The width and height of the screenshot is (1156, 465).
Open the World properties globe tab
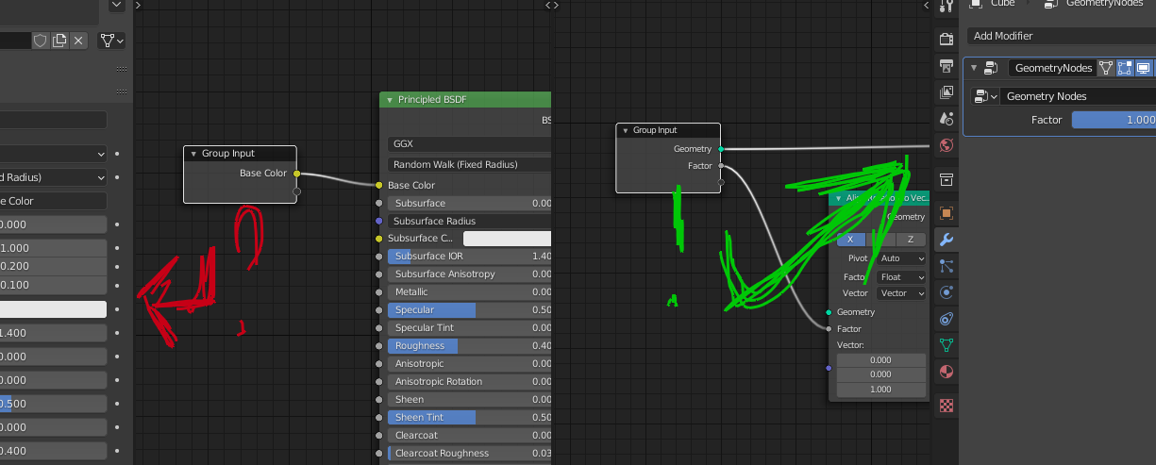click(947, 145)
